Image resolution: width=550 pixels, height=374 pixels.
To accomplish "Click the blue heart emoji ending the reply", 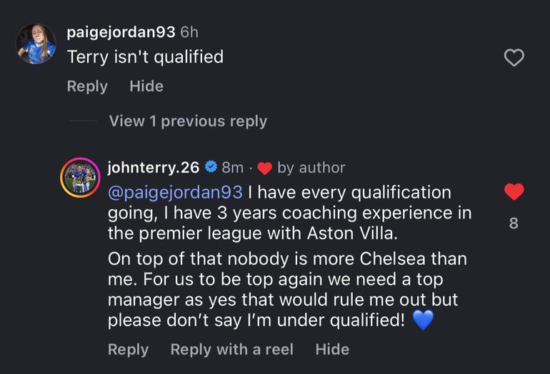I will pos(423,320).
